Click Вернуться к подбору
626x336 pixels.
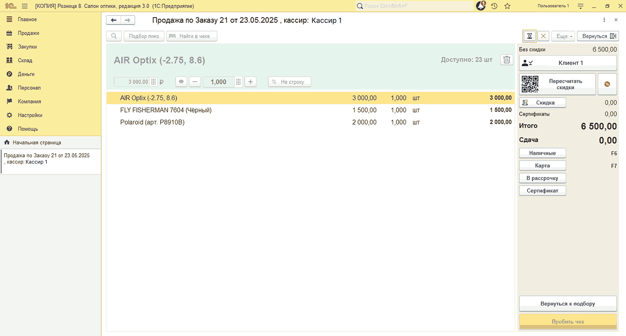pyautogui.click(x=568, y=303)
